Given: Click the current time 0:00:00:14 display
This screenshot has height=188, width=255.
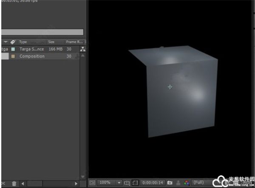Looking at the screenshot, I should point(153,183).
